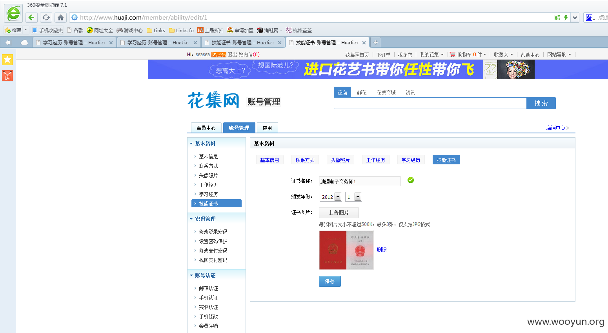Open 游戏中心 bookmark
Screen dimensions: 608x333
tap(130, 30)
